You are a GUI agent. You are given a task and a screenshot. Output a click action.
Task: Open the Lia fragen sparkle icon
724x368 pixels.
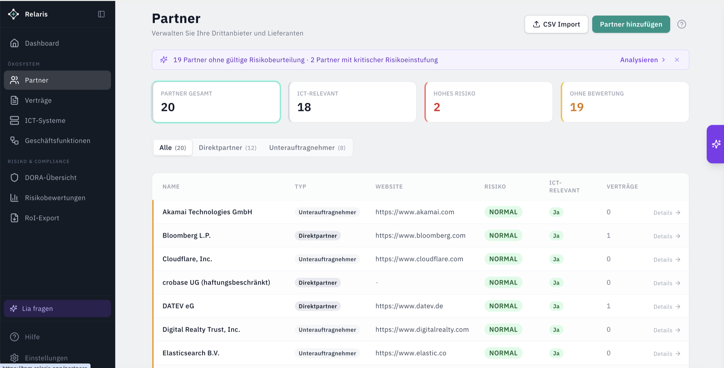[x=14, y=308]
